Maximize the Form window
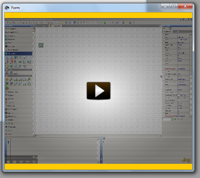The width and height of the screenshot is (200, 178). (x=174, y=6)
